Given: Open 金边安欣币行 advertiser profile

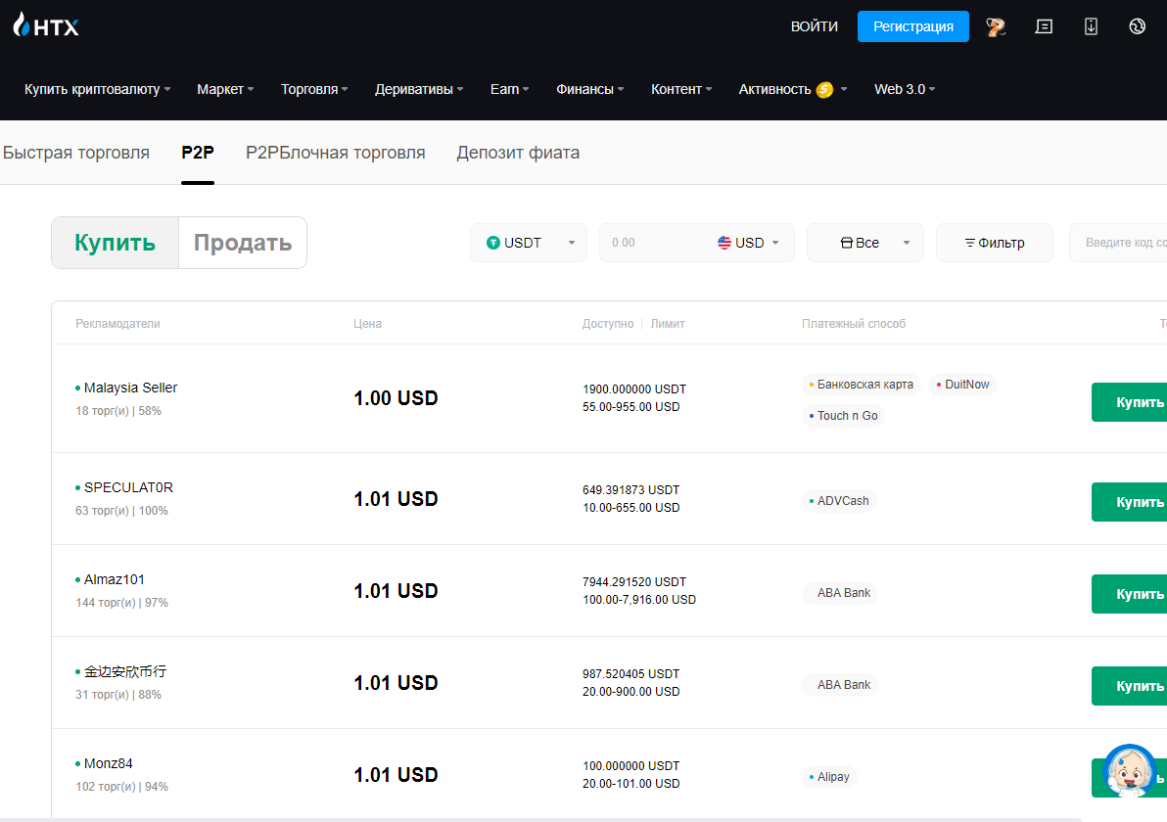Looking at the screenshot, I should (x=125, y=671).
